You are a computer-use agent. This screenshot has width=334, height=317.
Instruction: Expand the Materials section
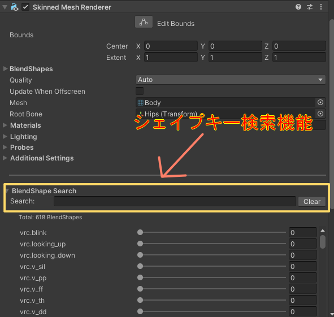click(5, 125)
